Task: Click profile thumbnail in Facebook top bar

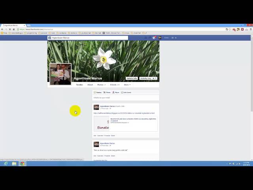Action: (160, 38)
